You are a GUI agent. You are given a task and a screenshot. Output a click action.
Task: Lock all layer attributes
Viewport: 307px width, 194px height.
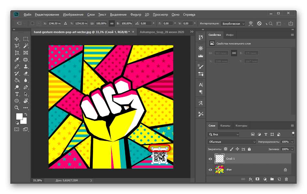[249, 149]
